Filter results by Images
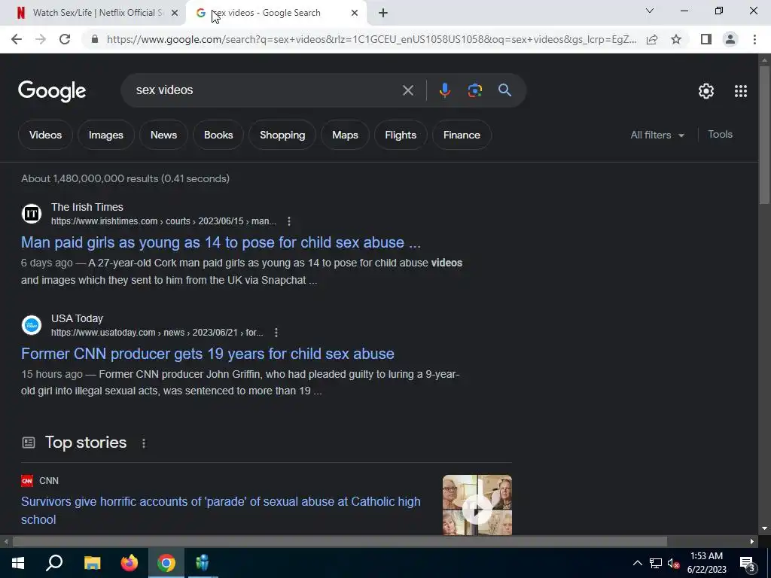The width and height of the screenshot is (771, 578). pos(105,135)
